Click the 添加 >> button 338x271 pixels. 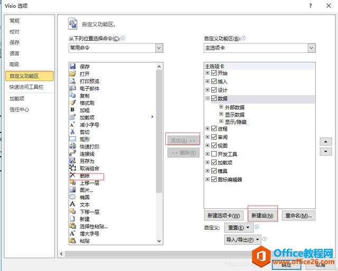[x=183, y=141]
